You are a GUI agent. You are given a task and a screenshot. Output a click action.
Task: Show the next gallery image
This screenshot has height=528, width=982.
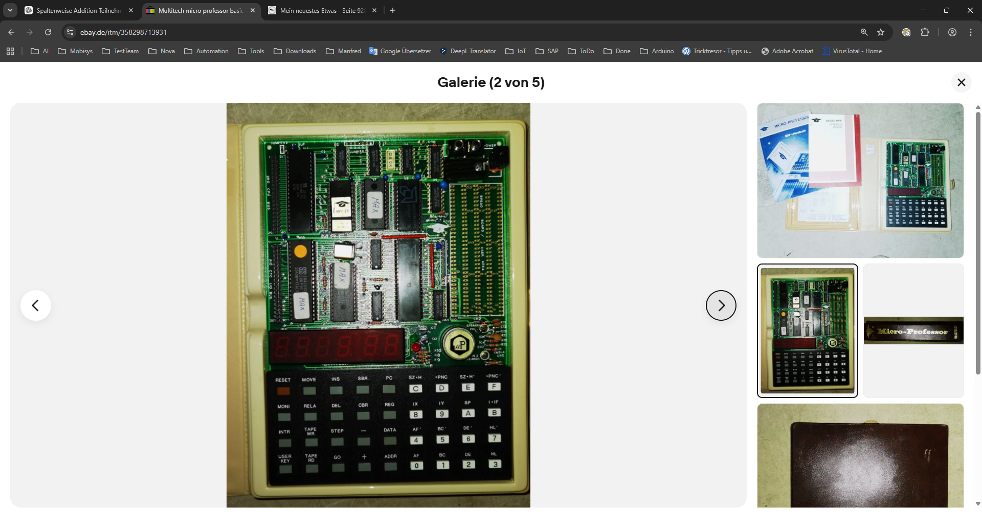click(x=721, y=305)
